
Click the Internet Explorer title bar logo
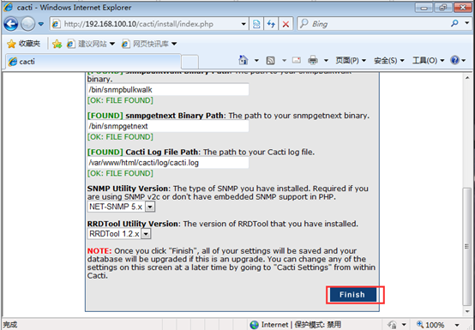tap(9, 7)
